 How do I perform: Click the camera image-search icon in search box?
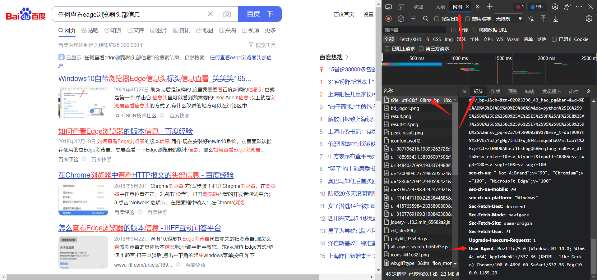click(x=227, y=14)
